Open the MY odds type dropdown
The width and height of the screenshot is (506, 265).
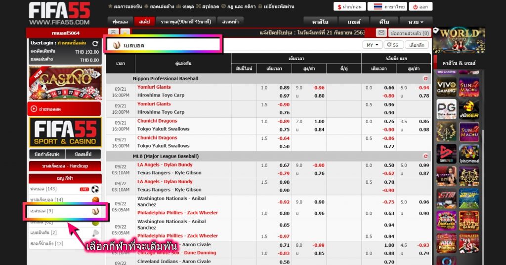click(x=373, y=45)
